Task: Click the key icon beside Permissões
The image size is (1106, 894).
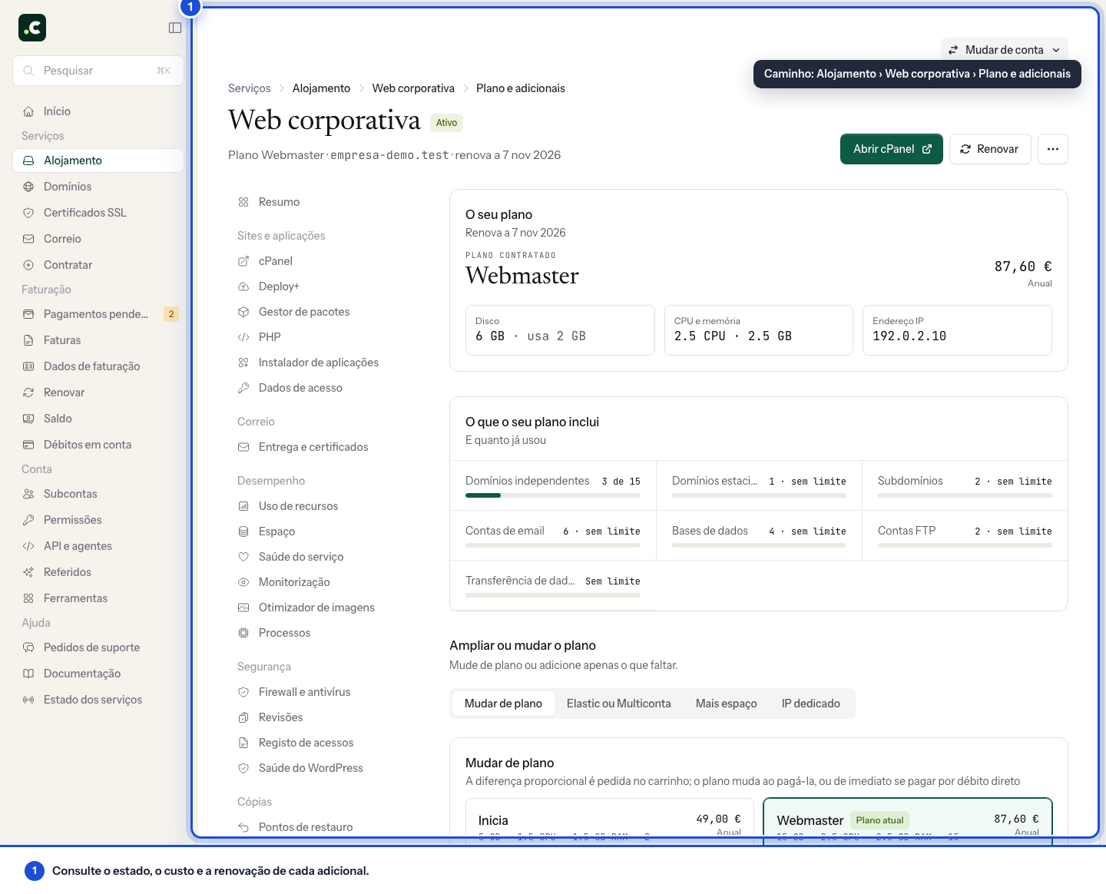Action: click(28, 520)
